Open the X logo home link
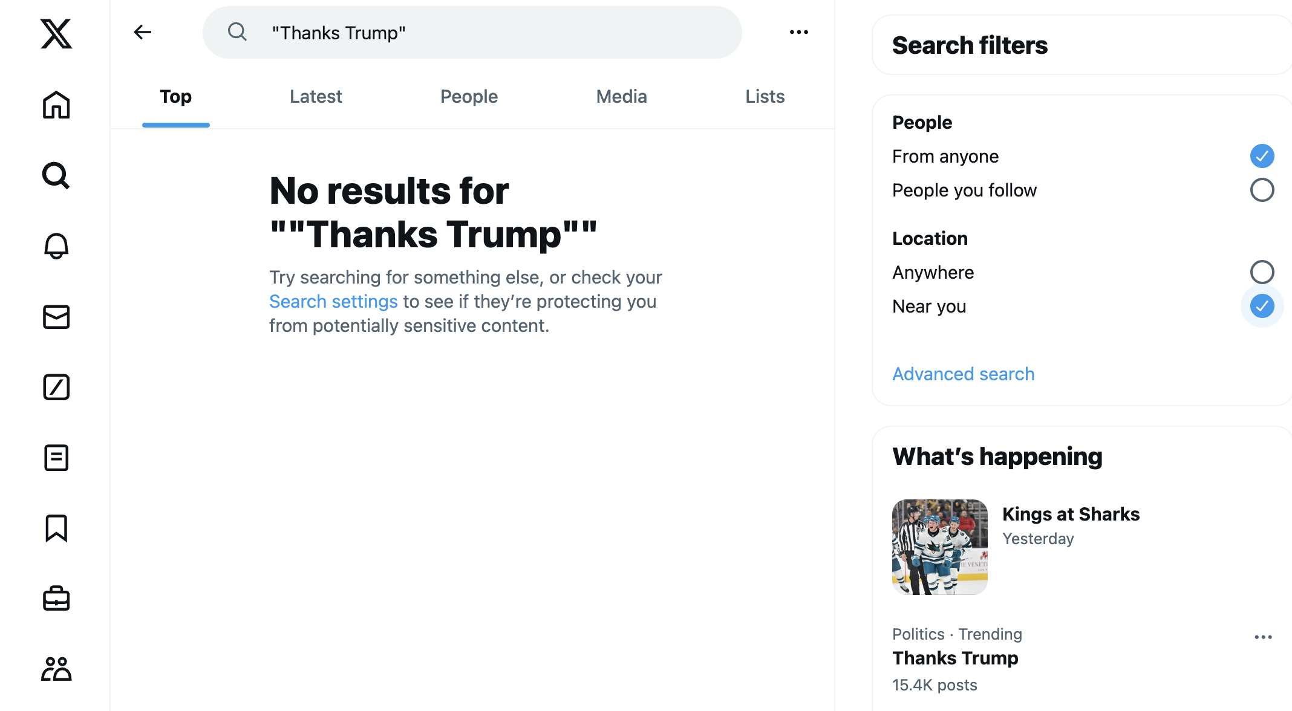The image size is (1292, 711). 56,33
